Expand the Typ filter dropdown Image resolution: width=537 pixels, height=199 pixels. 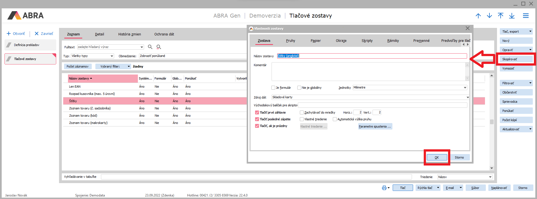(112, 56)
